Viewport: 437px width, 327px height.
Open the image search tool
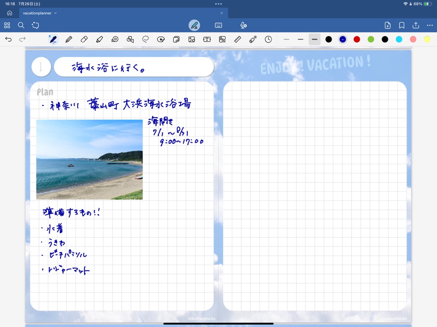tap(222, 40)
